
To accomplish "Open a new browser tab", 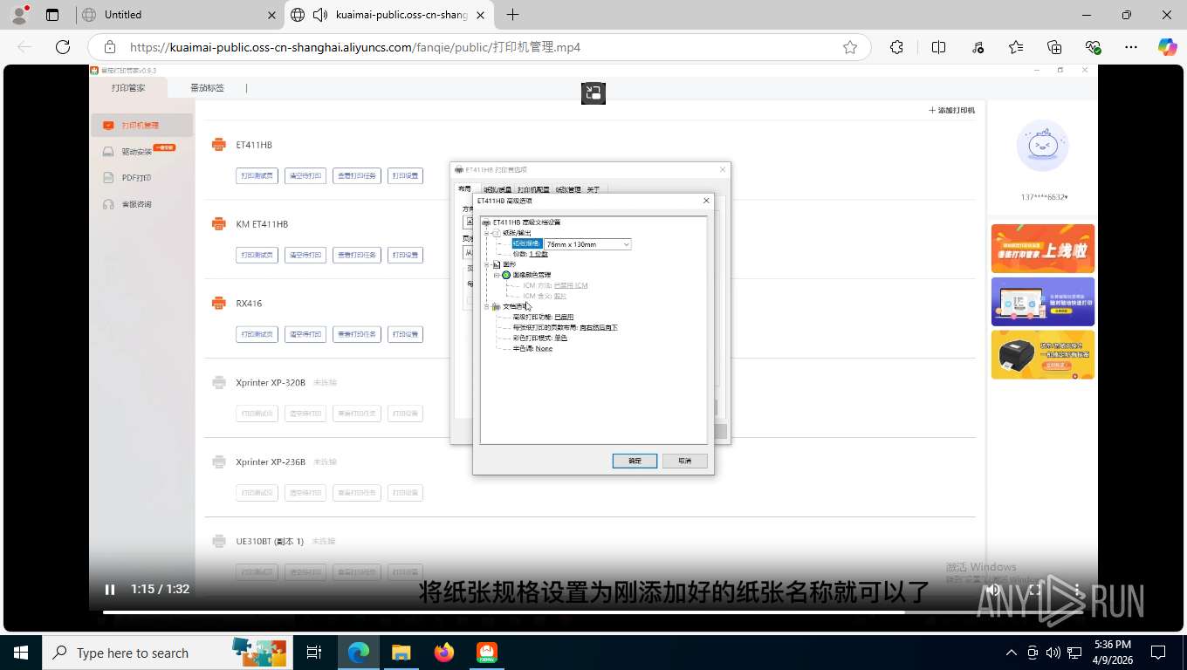I will click(x=512, y=15).
